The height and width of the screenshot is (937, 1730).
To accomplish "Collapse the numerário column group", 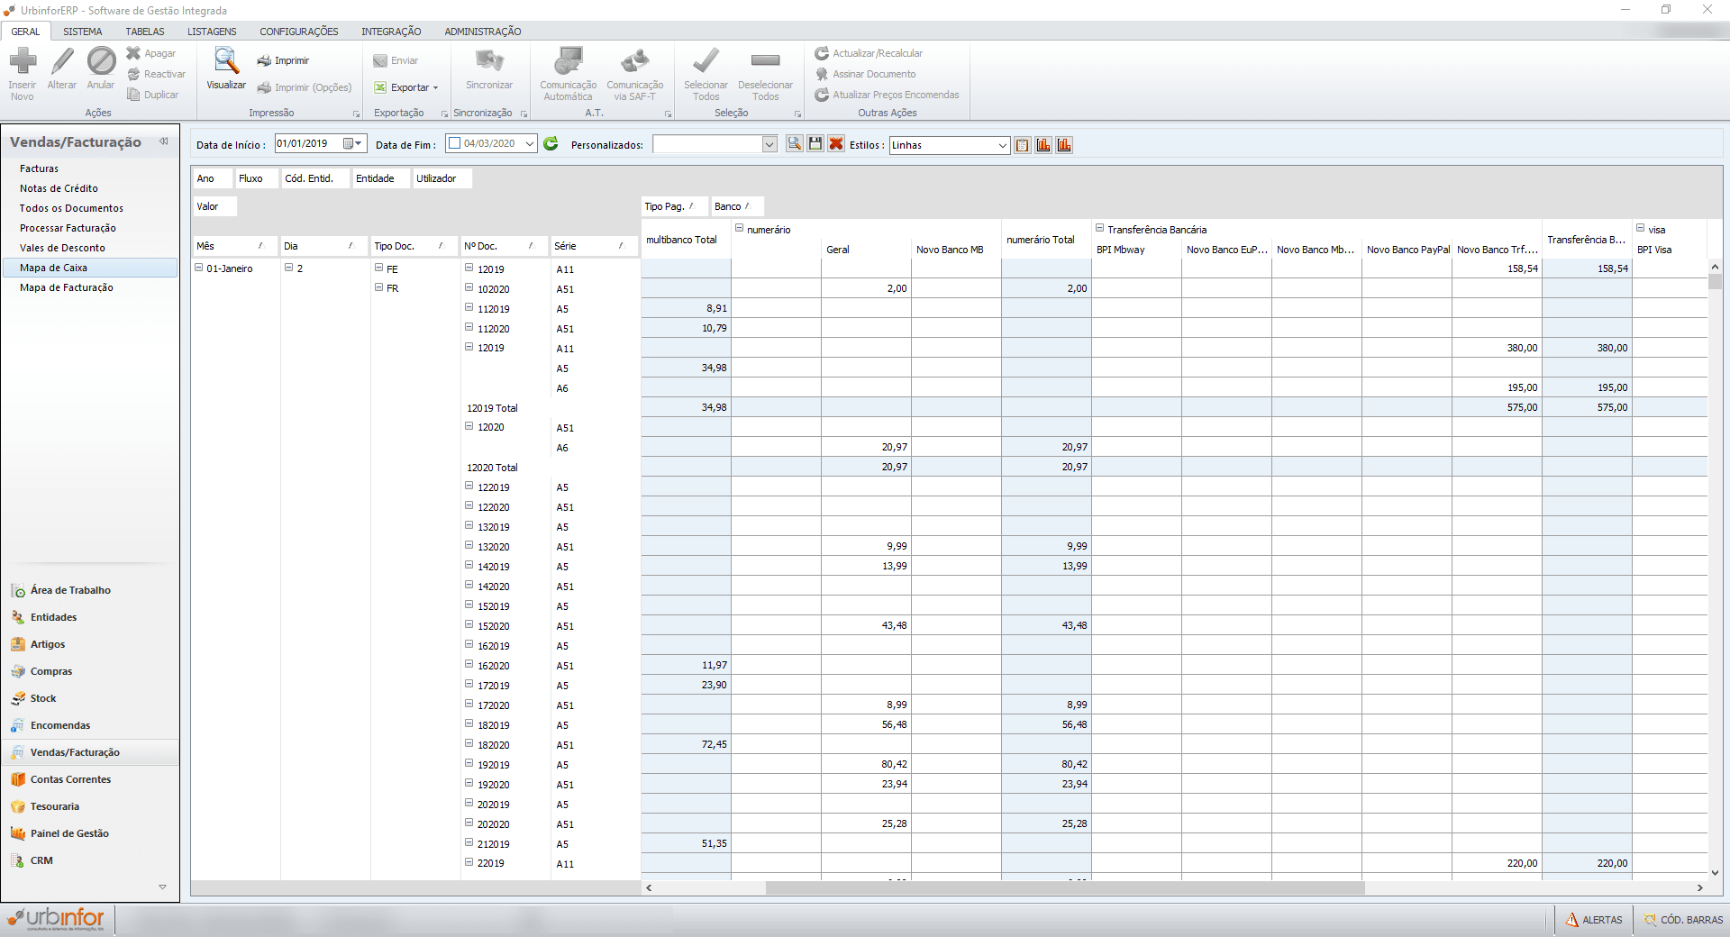I will pos(740,229).
